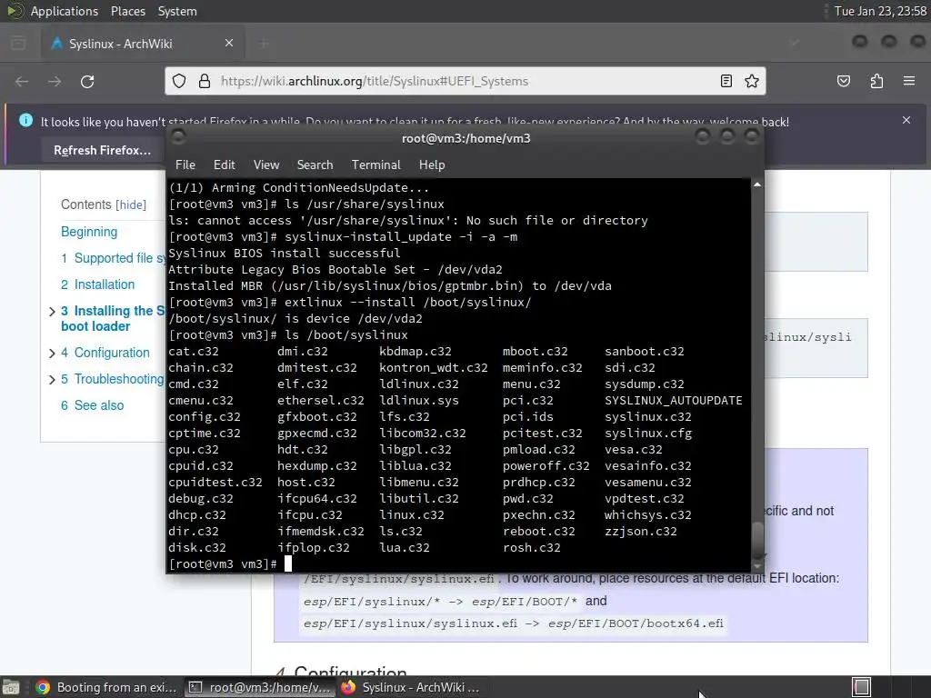Click vesamenu.c32 in terminal listing

coord(647,482)
